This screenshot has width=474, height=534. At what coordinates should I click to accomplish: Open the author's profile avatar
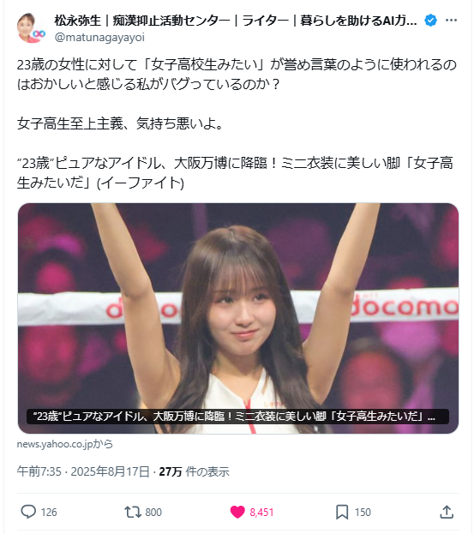point(31,28)
